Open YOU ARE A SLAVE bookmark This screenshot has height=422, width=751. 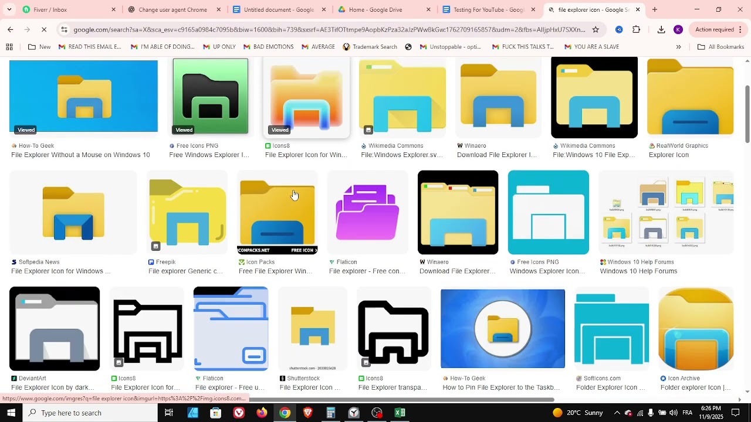(x=591, y=47)
